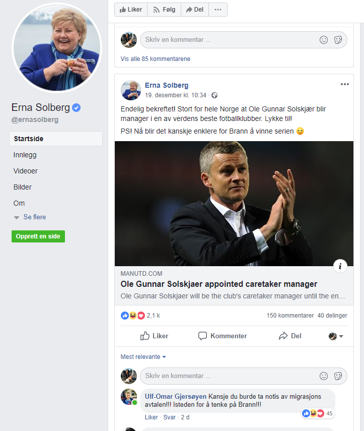The height and width of the screenshot is (431, 364).
Task: Click the info icon on the link preview
Action: click(340, 266)
